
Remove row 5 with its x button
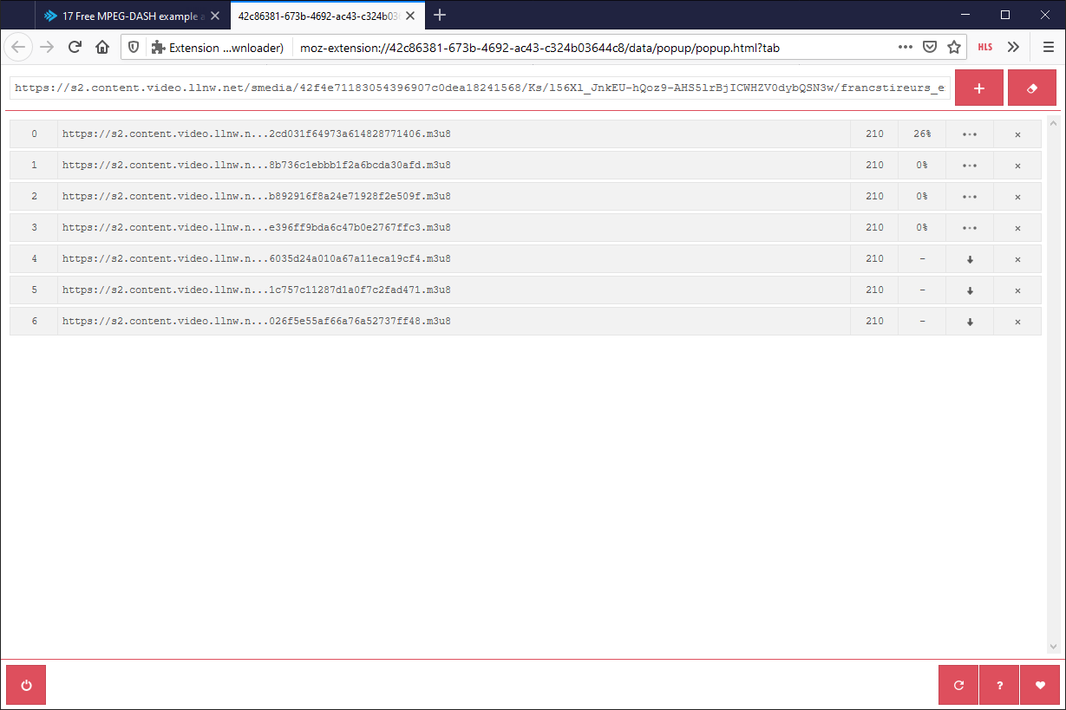(1017, 290)
